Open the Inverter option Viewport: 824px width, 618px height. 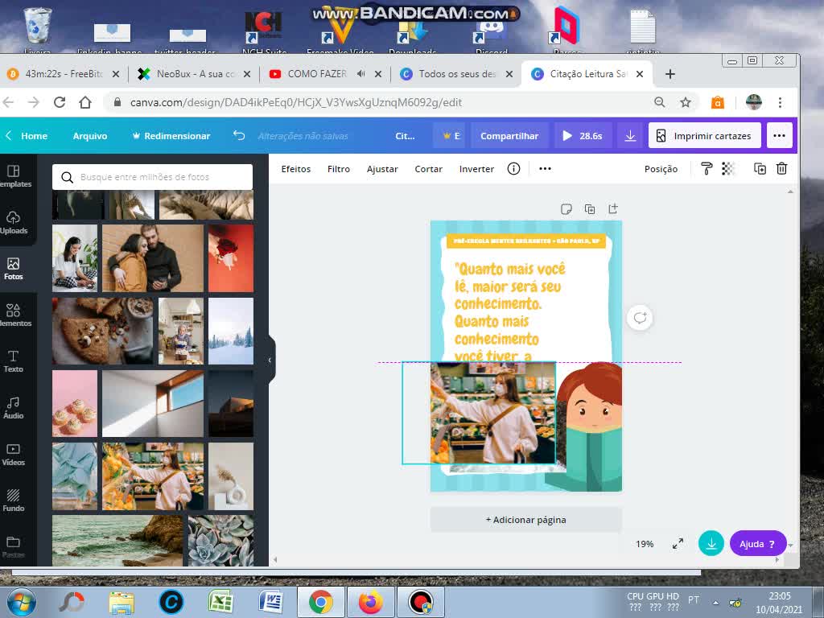pos(476,169)
